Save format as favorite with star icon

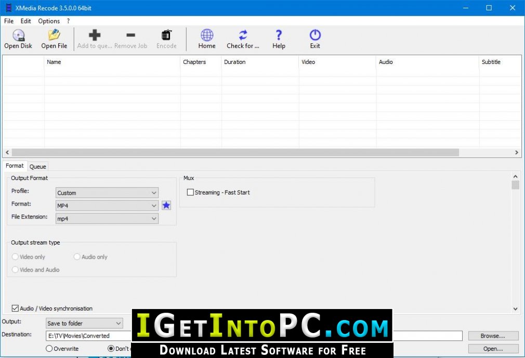point(166,205)
